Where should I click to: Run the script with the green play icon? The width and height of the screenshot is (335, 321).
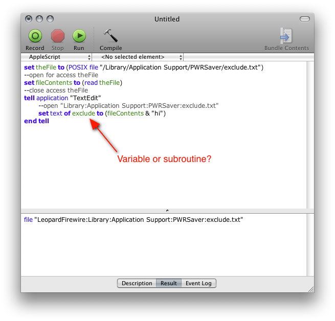click(79, 36)
